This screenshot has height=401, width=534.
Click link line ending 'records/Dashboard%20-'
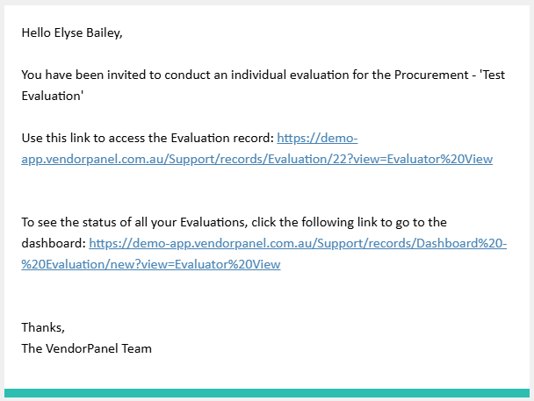298,244
